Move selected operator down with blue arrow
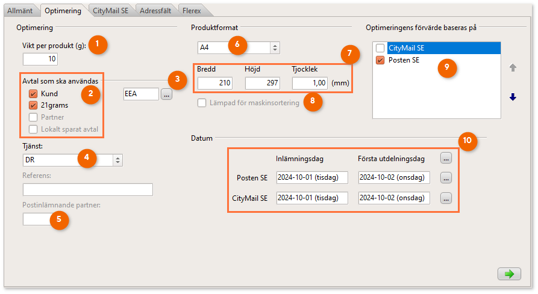Screen dimensions: 538x294 click(513, 97)
